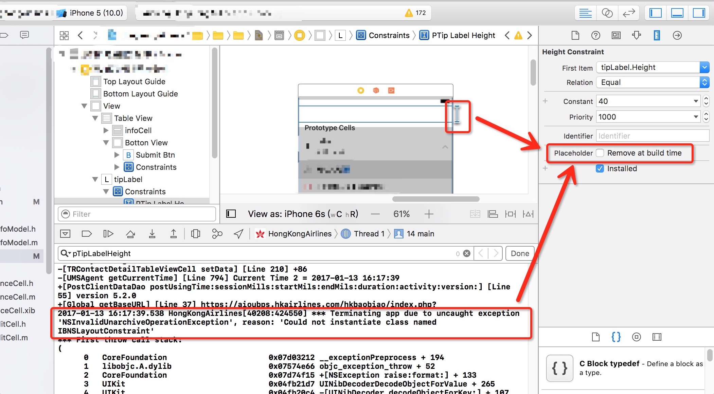Open the Quick Help inspector

pos(595,35)
